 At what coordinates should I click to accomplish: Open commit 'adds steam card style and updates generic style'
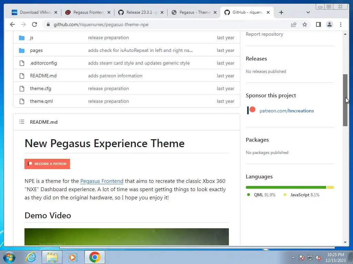pos(139,63)
